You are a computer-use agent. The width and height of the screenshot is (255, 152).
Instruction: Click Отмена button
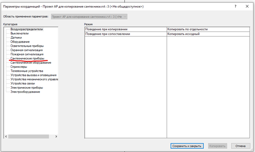(241, 146)
